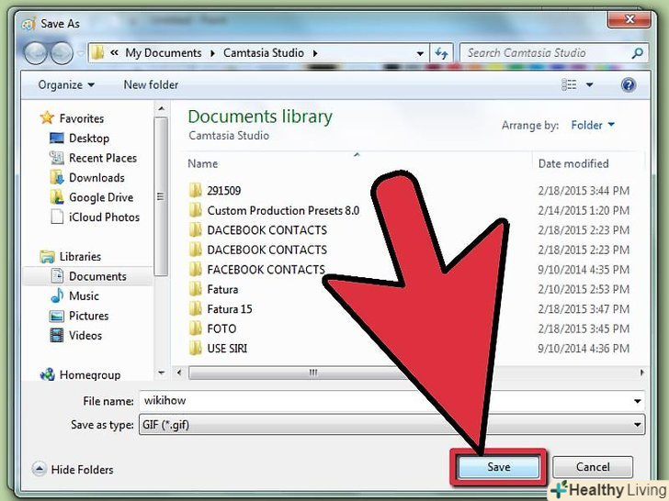669x501 pixels.
Task: Create a New folder
Action: 151,84
